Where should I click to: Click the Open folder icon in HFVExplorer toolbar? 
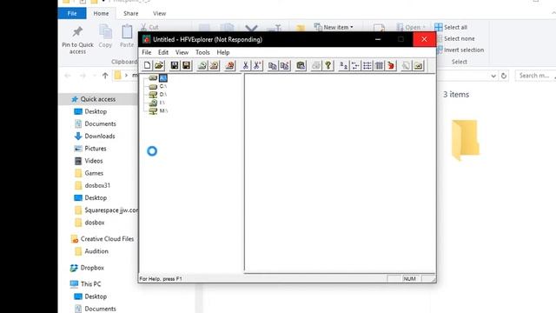click(159, 65)
